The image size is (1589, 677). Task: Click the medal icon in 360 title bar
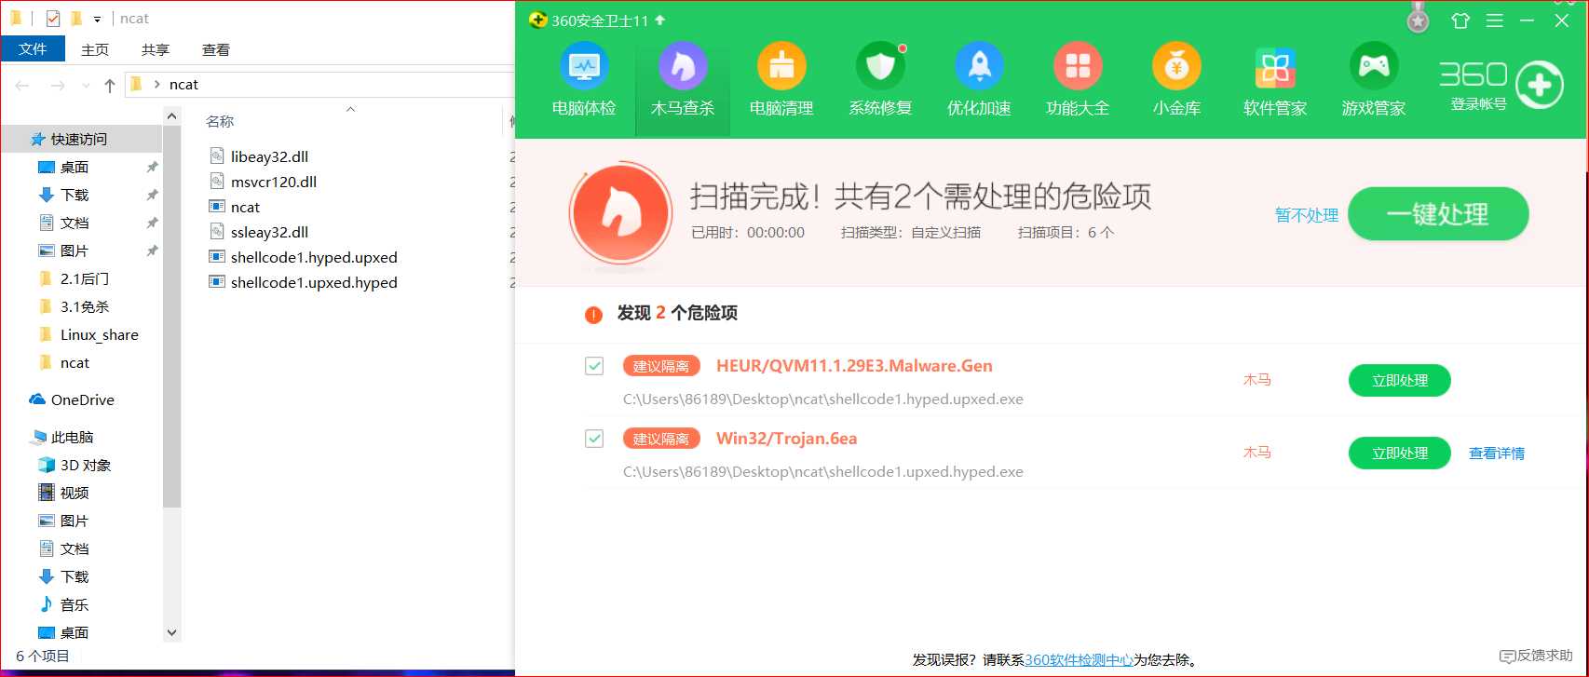(x=1418, y=18)
